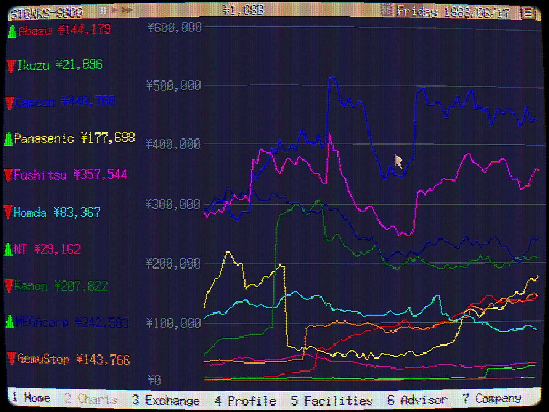Pause the game with the pause button
Viewport: 549px width, 412px height.
click(103, 11)
